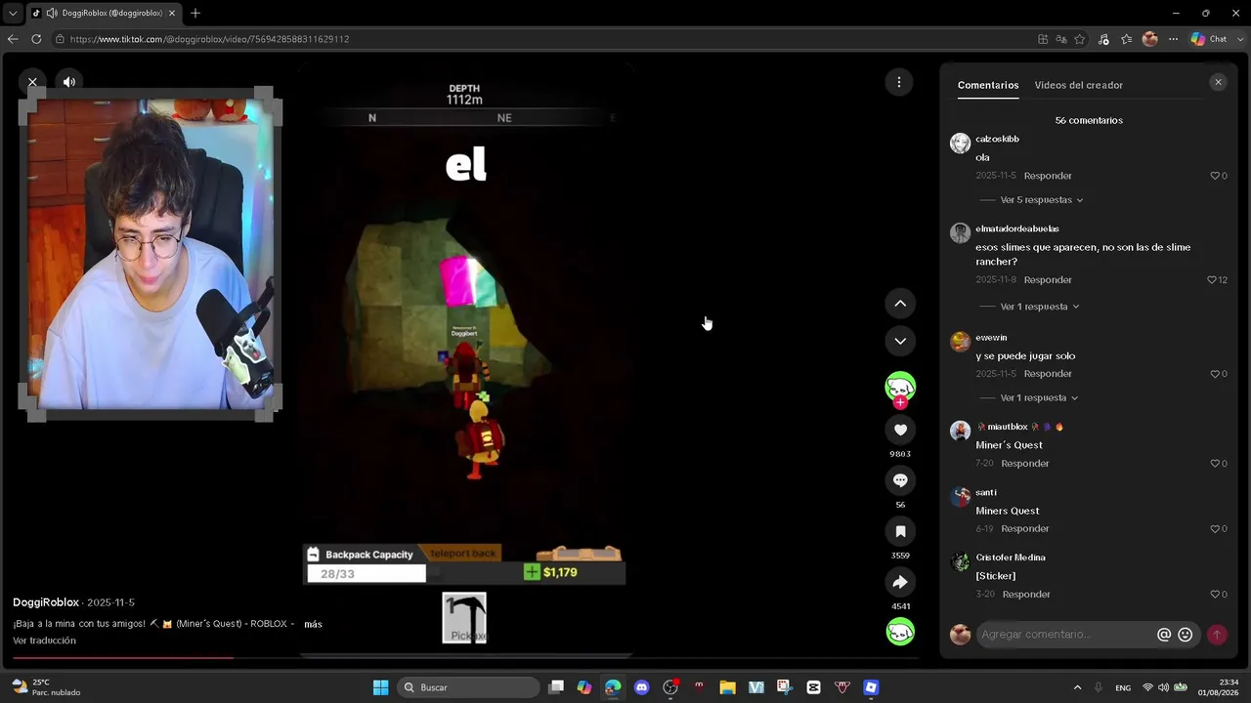Viewport: 1251px width, 703px height.
Task: Open a new browser tab
Action: pos(195,13)
